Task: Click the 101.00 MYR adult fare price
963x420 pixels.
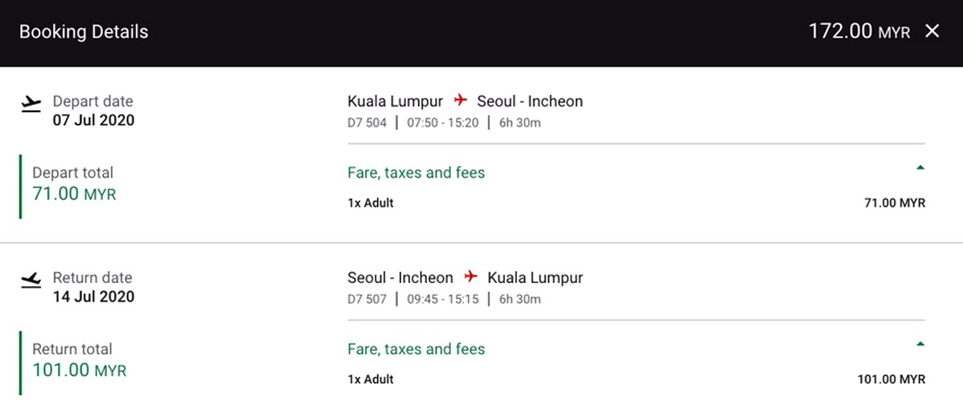Action: click(x=892, y=379)
